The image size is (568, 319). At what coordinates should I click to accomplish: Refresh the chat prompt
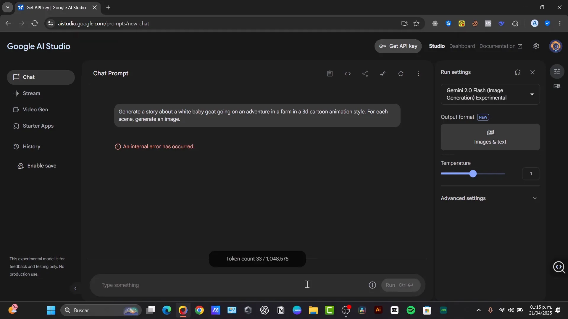click(401, 74)
